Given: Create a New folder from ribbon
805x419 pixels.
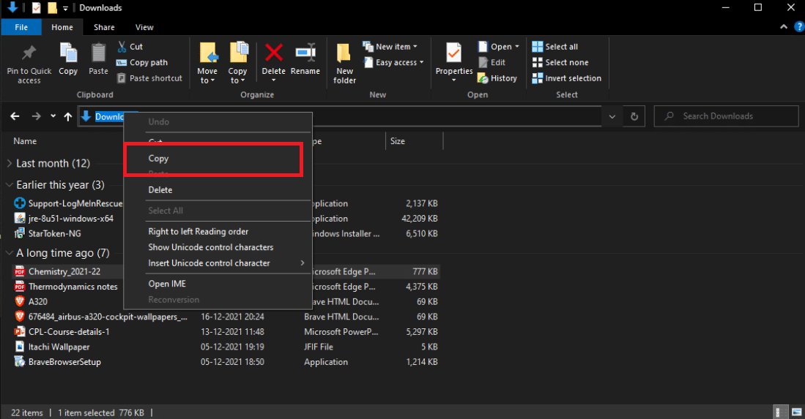Looking at the screenshot, I should click(x=344, y=58).
